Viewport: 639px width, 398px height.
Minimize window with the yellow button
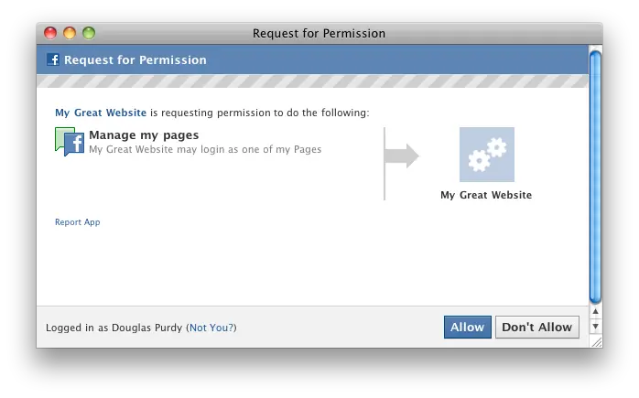(x=70, y=33)
